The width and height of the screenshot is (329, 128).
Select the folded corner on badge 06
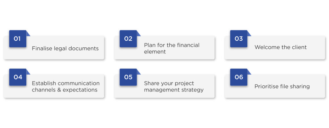249,72
